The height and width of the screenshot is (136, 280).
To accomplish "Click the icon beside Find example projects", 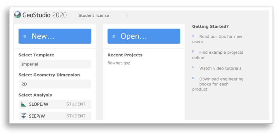I will pyautogui.click(x=193, y=52).
